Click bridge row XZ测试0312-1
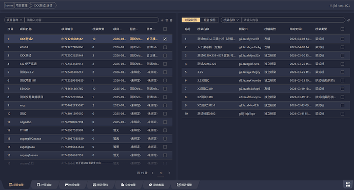Screen dimensions: 354x190 click(266, 105)
